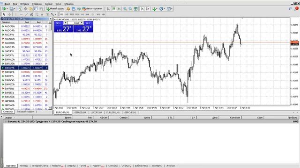The height and width of the screenshot is (168, 300).
Task: Increase volume arrow in one-click trading panel
Action: pyautogui.click(x=82, y=23)
